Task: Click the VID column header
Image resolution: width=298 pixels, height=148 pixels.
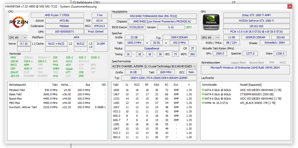Action: click(x=100, y=85)
